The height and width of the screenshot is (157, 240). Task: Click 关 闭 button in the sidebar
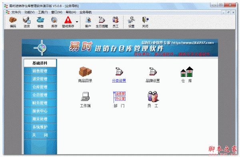click(x=40, y=135)
